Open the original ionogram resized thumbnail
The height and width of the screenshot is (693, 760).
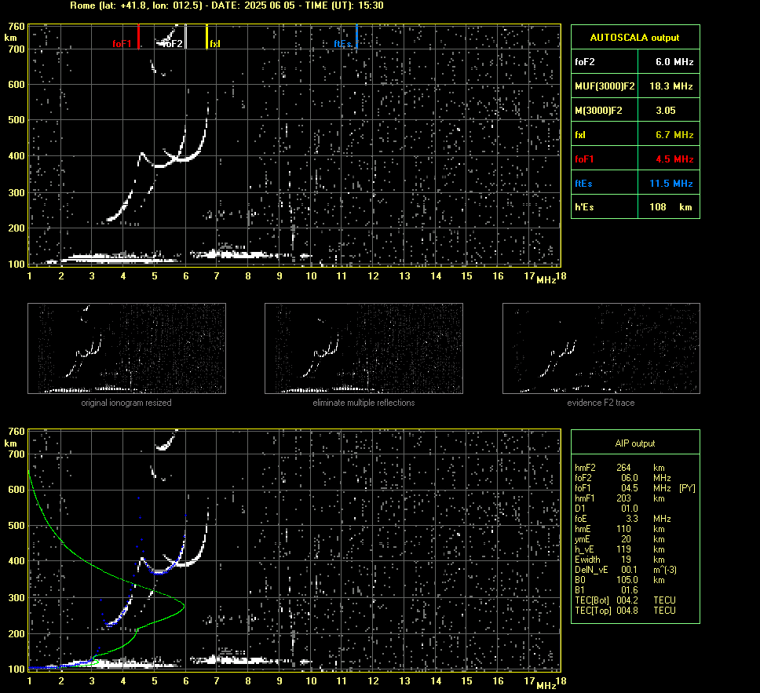(x=126, y=348)
